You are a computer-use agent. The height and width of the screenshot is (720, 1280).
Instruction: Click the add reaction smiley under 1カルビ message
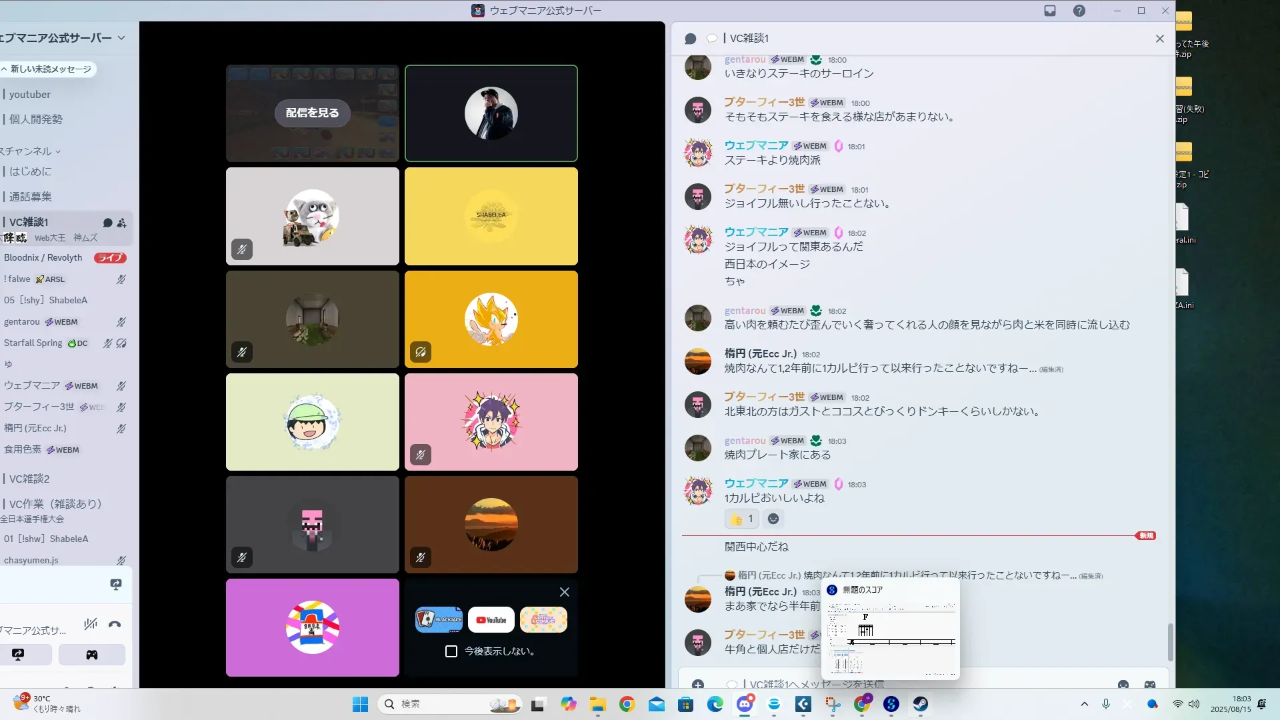[773, 519]
